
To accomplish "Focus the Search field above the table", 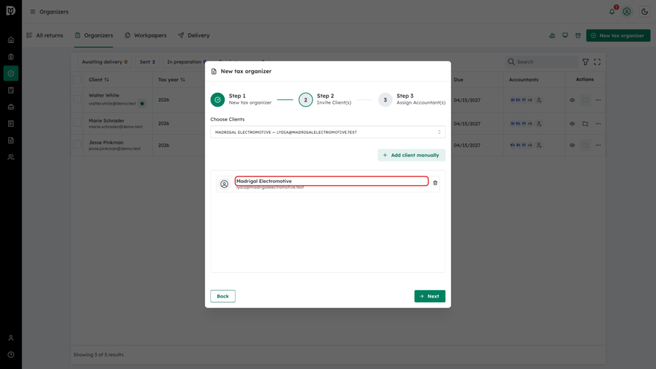I will pyautogui.click(x=542, y=62).
